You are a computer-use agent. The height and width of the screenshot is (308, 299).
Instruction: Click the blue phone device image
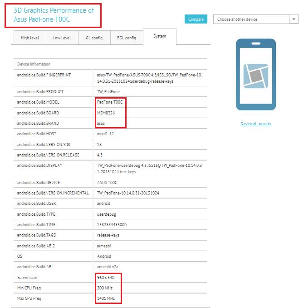(x=256, y=75)
